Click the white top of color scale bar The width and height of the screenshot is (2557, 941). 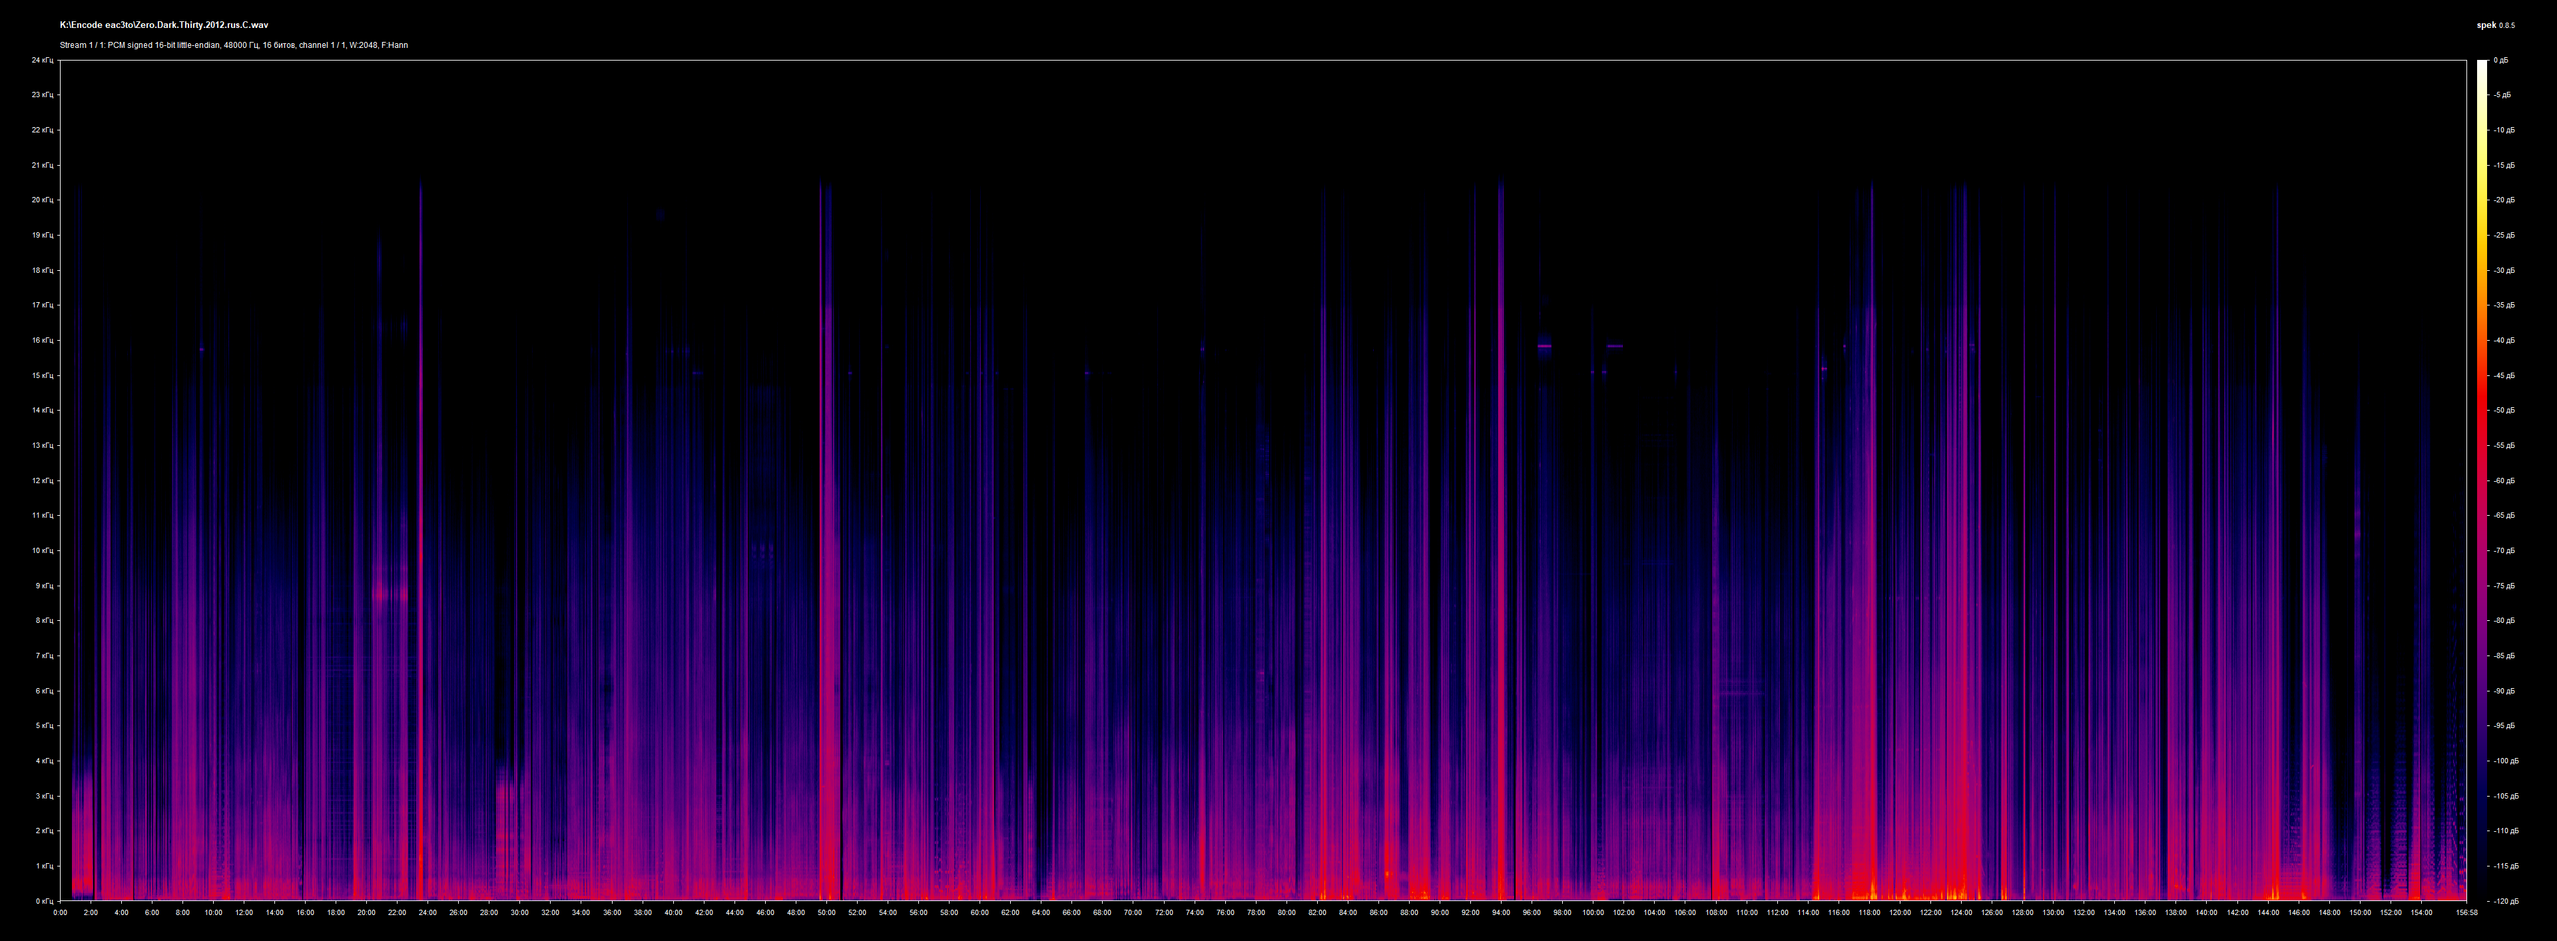click(2482, 65)
